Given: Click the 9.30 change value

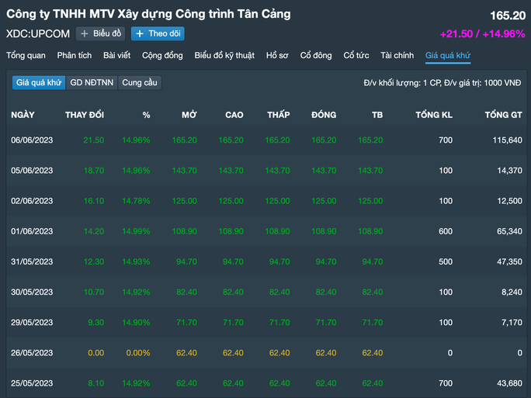Looking at the screenshot, I should 95,323.
